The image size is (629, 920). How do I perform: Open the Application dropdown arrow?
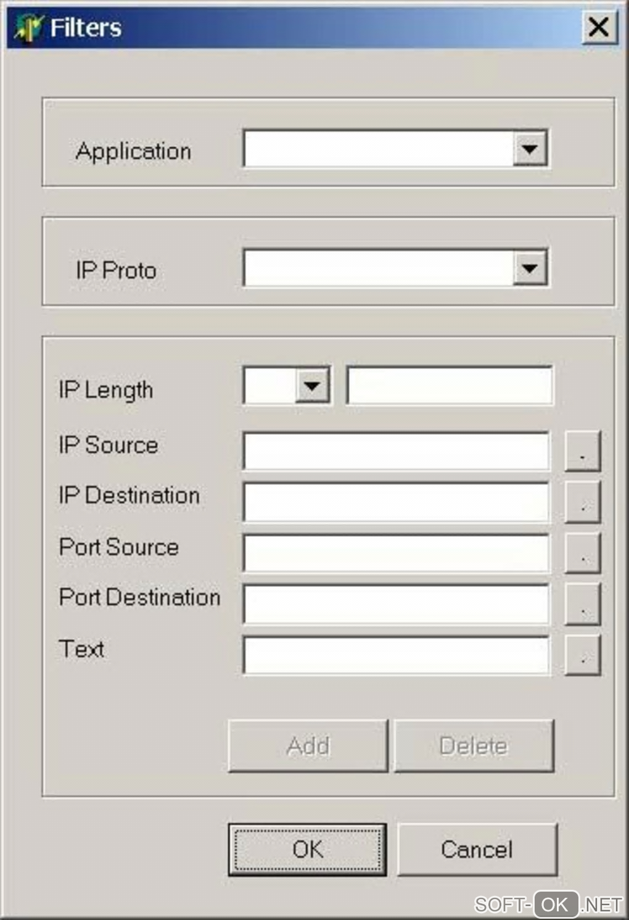(530, 148)
